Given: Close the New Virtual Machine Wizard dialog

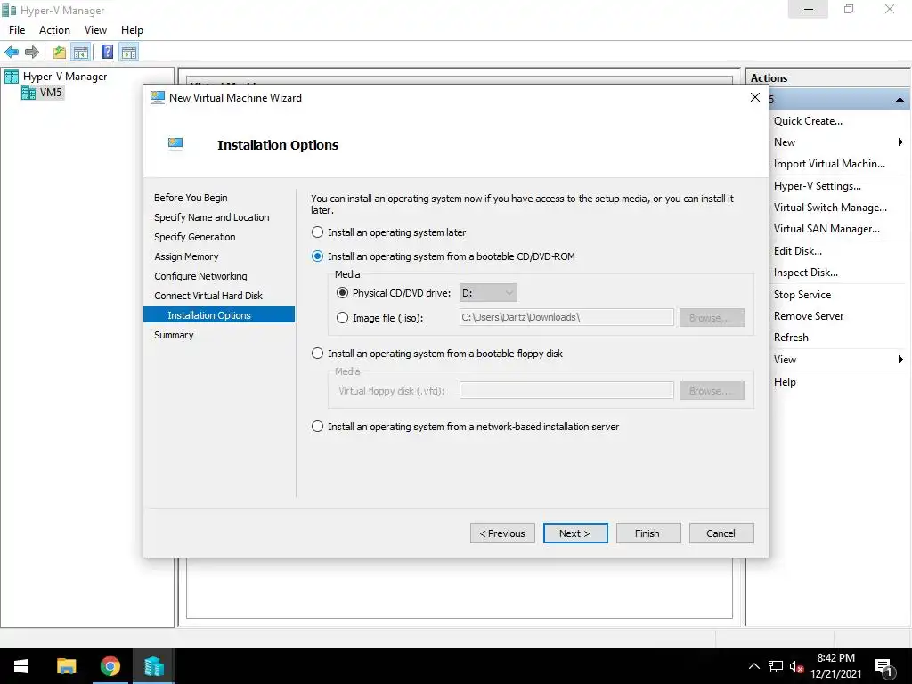Looking at the screenshot, I should (755, 97).
